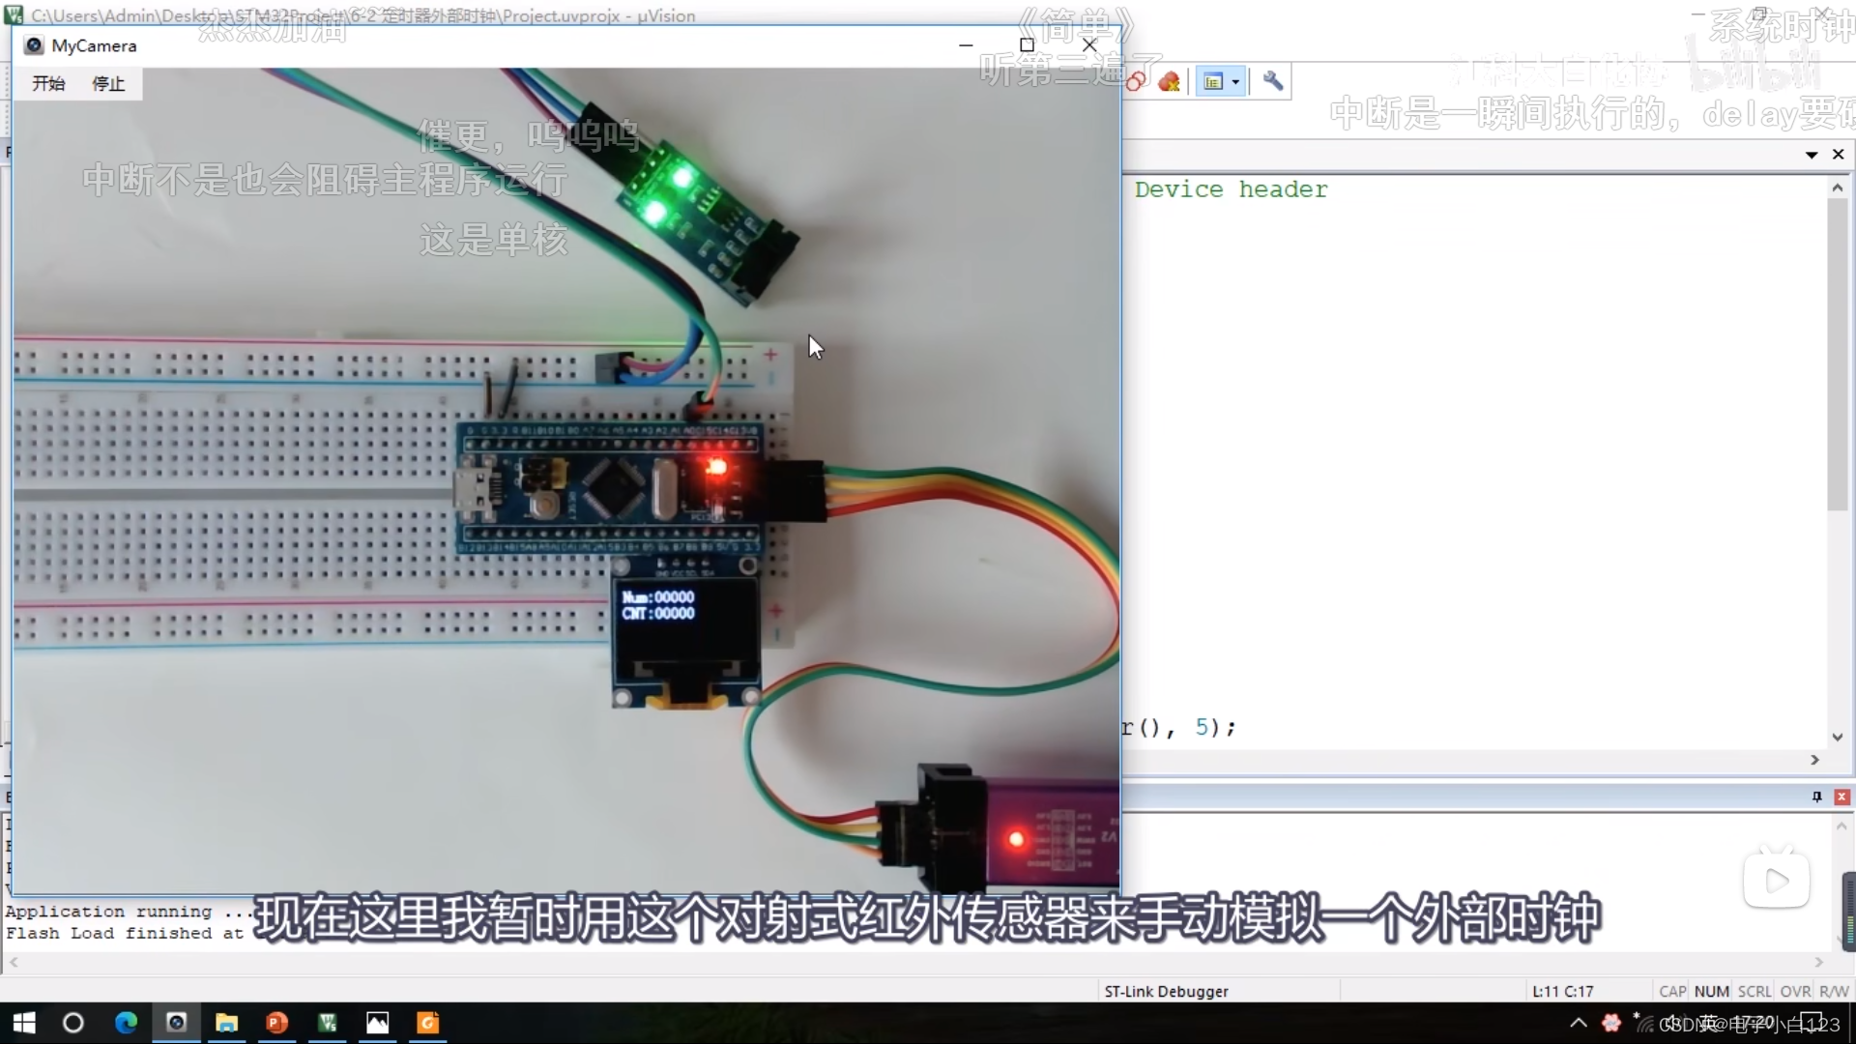Click the build/compile icon in toolbar
Screen dimensions: 1856x1044
1136,80
